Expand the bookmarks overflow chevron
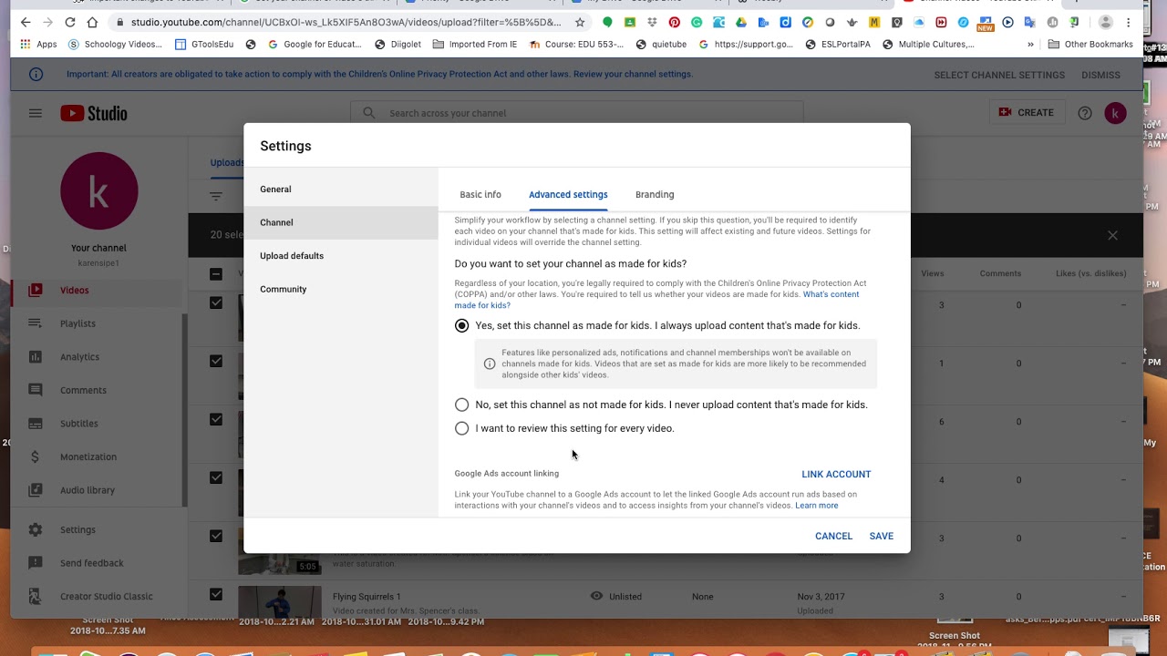This screenshot has width=1167, height=656. tap(1030, 44)
